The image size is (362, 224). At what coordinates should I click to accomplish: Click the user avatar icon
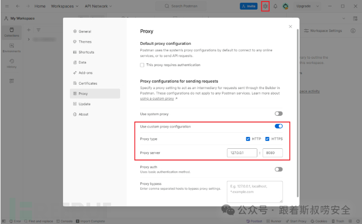tap(286, 6)
